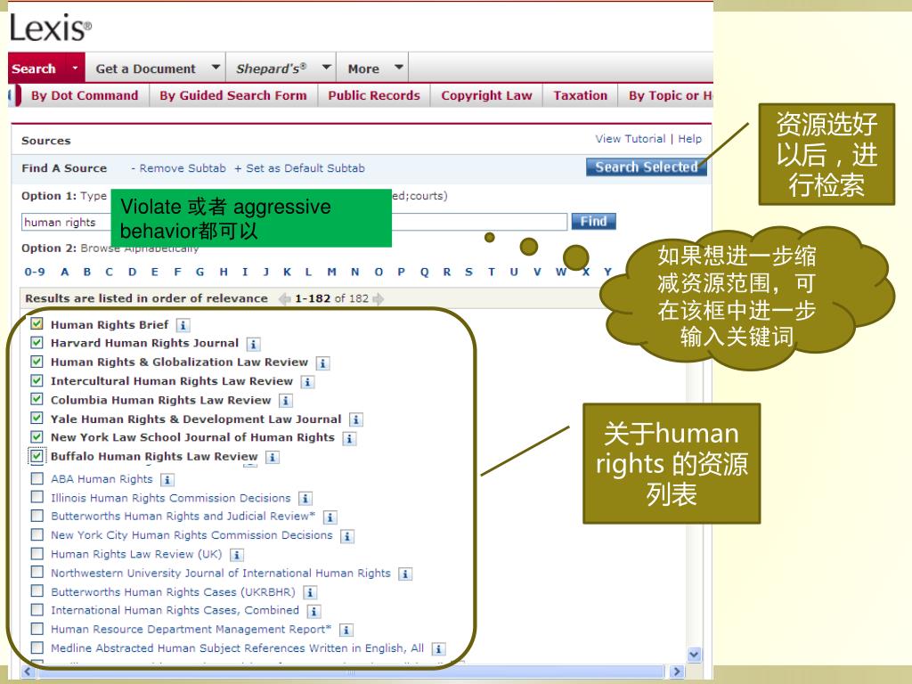Click the Find button
912x684 pixels.
(593, 221)
